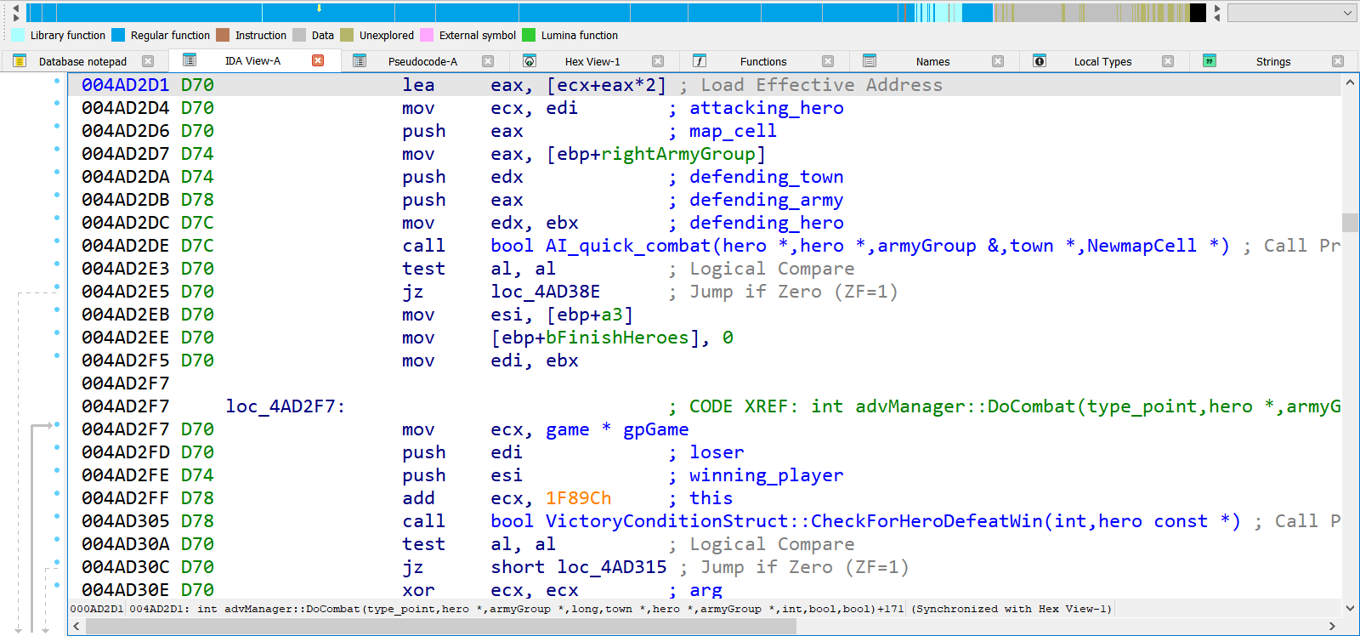
Task: Click the Names tab icon
Action: click(870, 60)
